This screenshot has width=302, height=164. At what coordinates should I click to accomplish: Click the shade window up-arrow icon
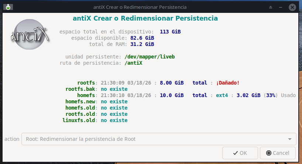click(x=271, y=7)
